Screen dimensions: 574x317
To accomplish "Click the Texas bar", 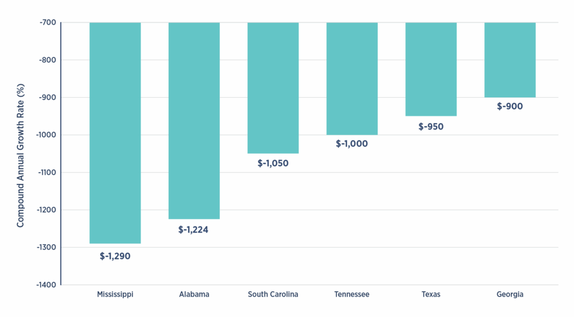I will pos(431,69).
